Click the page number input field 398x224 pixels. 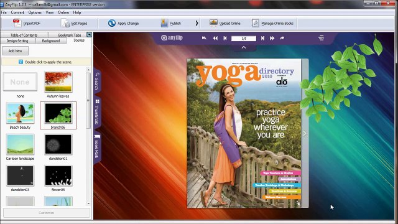244,39
